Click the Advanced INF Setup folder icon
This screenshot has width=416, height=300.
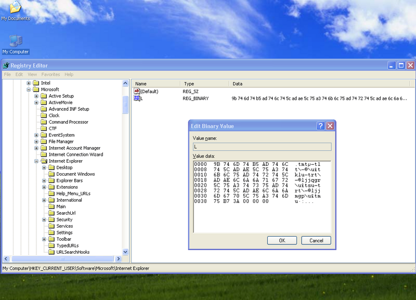pyautogui.click(x=44, y=109)
